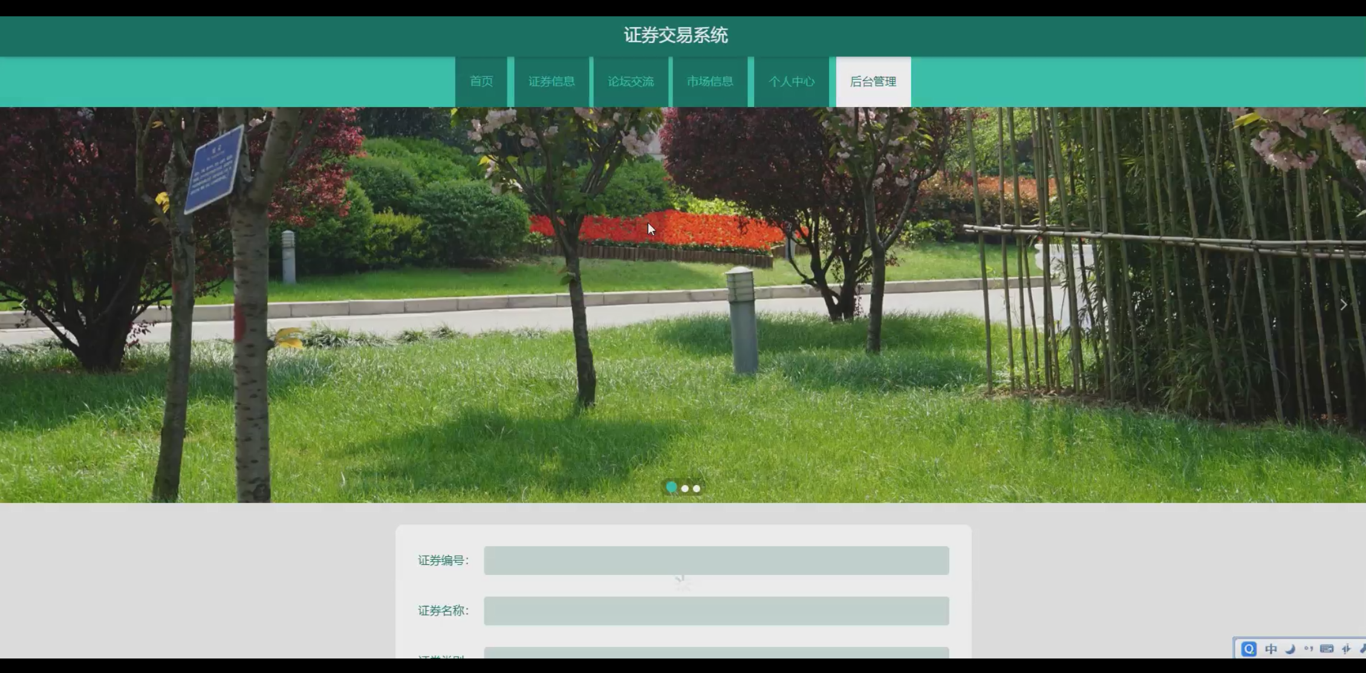
Task: Activate the second carousel dot indicator
Action: click(684, 488)
